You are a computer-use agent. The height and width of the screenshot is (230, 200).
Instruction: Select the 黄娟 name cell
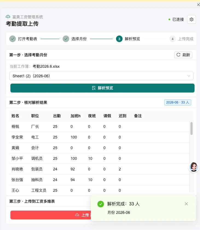click(x=15, y=148)
